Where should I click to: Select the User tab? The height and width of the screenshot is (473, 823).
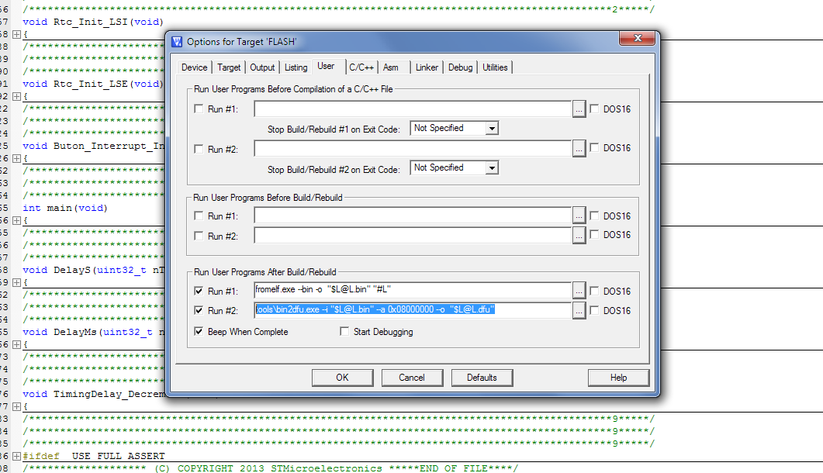(x=326, y=66)
